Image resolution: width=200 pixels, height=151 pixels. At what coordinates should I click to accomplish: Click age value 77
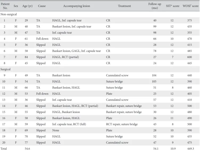point(26,143)
